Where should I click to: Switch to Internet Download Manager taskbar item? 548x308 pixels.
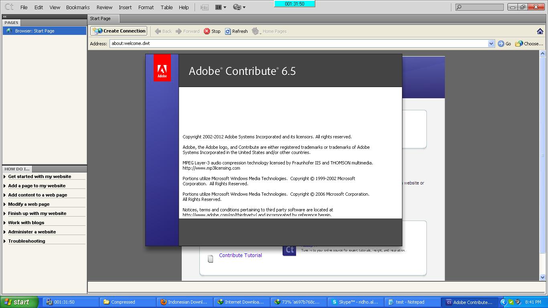coord(242,302)
